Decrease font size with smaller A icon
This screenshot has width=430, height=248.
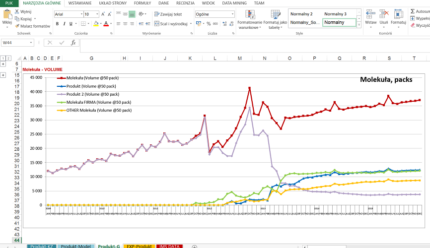pyautogui.click(x=109, y=14)
